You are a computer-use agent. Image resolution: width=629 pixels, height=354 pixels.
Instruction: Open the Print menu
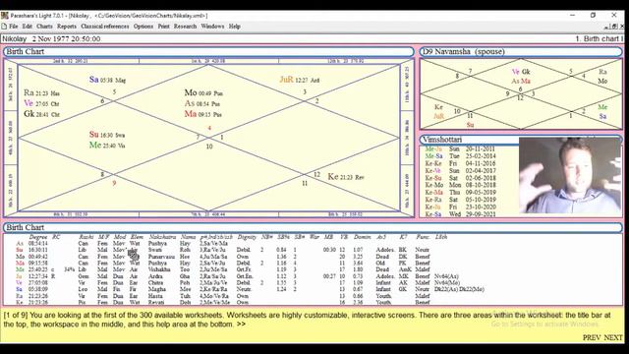[163, 27]
